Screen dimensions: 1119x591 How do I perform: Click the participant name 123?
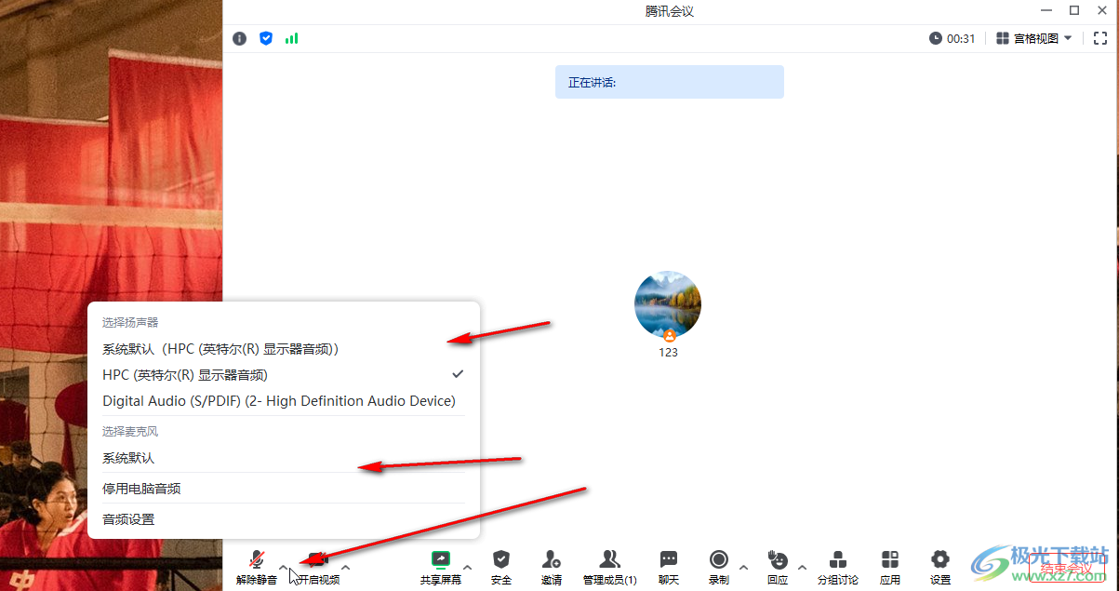coord(668,353)
